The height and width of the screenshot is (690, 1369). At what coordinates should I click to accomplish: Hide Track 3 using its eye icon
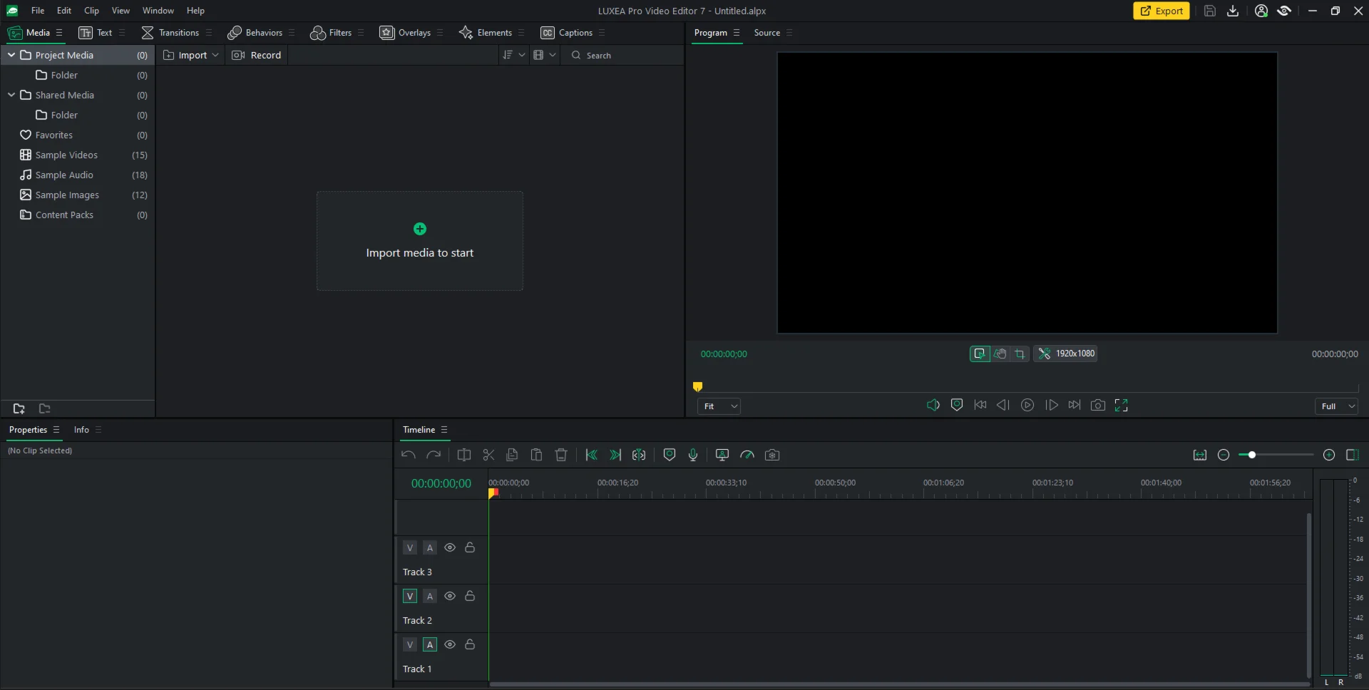pyautogui.click(x=450, y=547)
